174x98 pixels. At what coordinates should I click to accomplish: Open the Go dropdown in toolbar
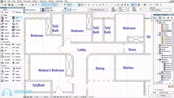point(154,5)
